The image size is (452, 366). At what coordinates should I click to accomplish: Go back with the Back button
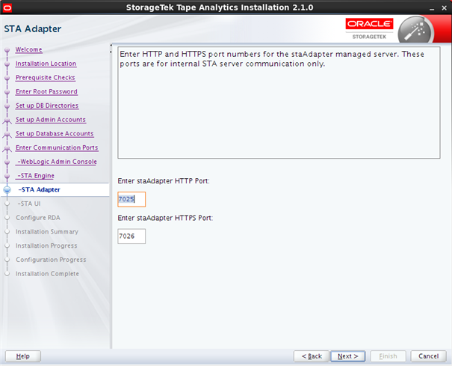point(312,356)
